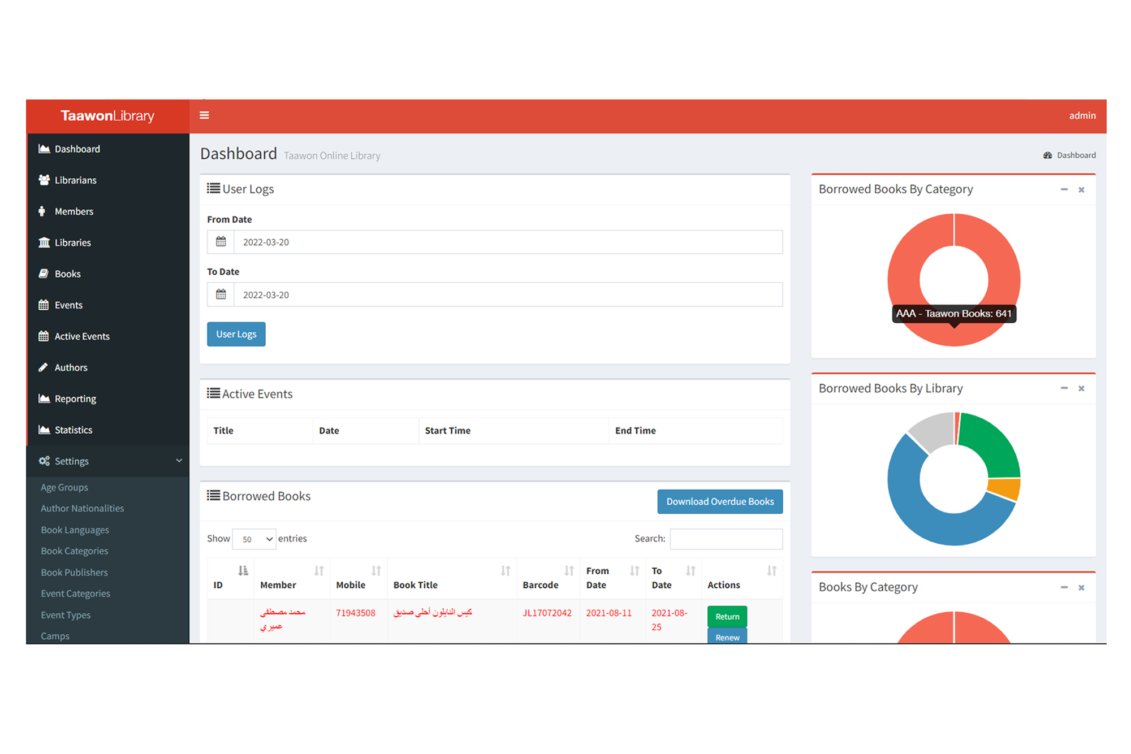
Task: Open Book Languages settings link
Action: [x=75, y=530]
